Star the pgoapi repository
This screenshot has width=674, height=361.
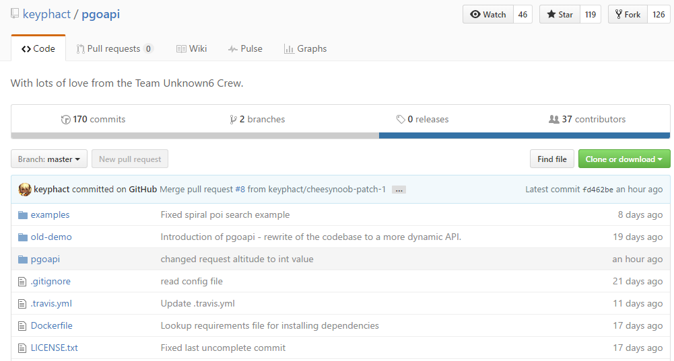560,15
